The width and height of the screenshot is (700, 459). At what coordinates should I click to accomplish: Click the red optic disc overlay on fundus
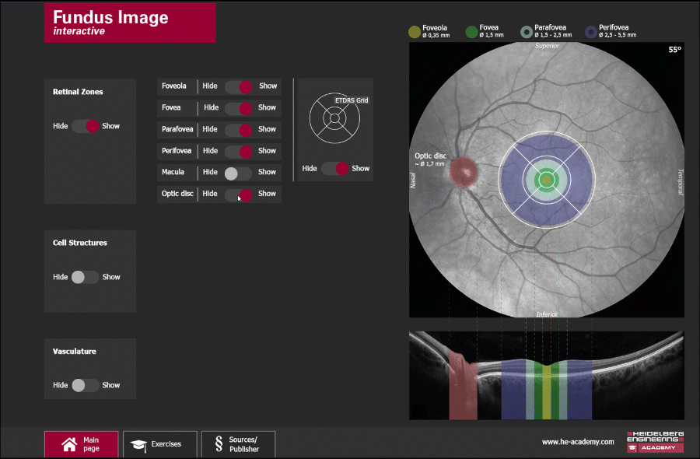tap(463, 171)
